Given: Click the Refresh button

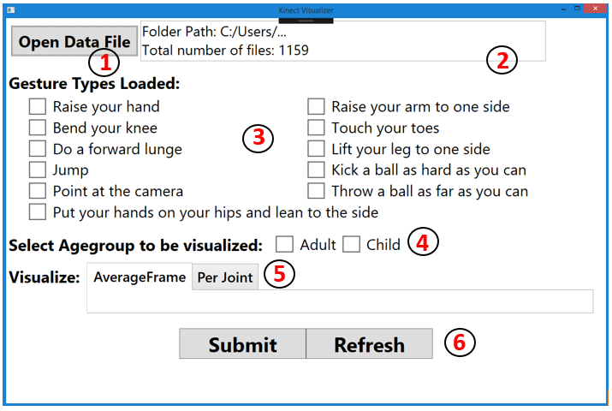Looking at the screenshot, I should pyautogui.click(x=369, y=344).
